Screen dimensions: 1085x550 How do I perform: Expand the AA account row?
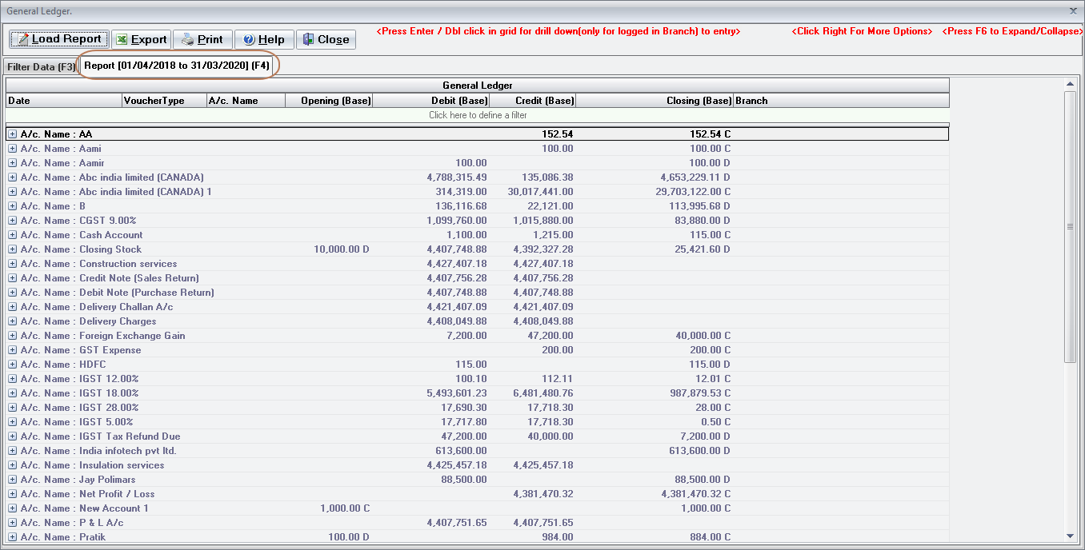tap(12, 134)
